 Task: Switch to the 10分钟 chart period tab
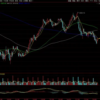(6, 1)
